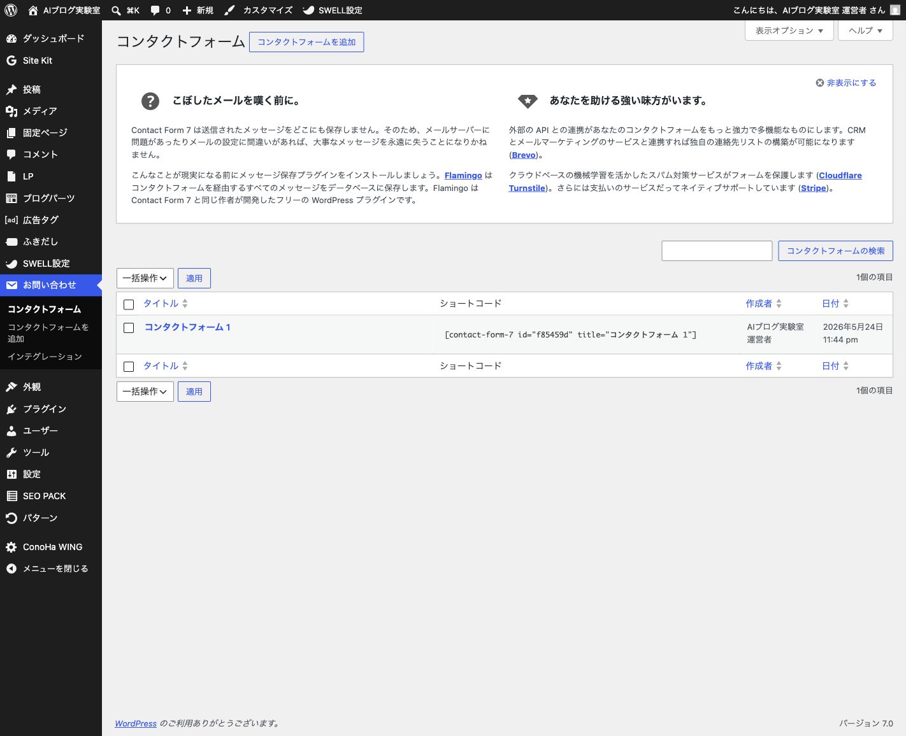This screenshot has width=906, height=736.
Task: Open the インテグレーション submenu item
Action: (x=51, y=357)
